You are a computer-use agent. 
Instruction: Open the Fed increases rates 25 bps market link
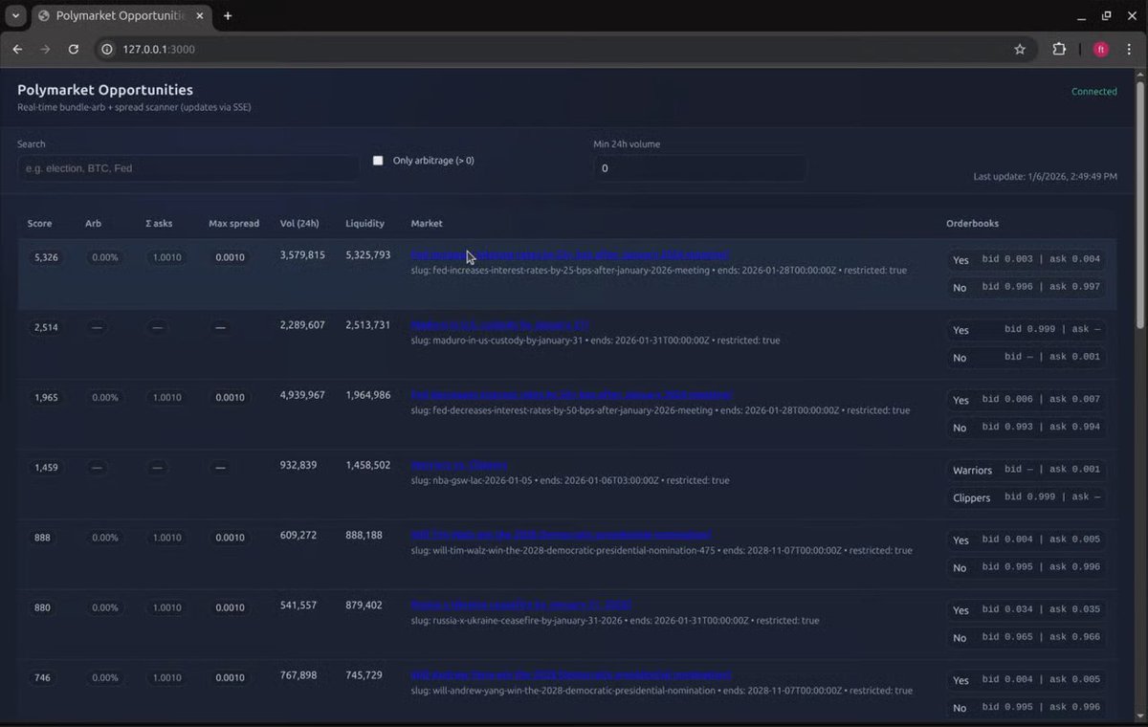(570, 254)
